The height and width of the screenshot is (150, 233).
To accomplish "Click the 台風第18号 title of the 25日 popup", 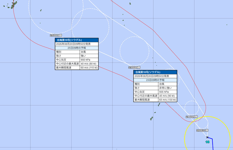I will [69, 40].
